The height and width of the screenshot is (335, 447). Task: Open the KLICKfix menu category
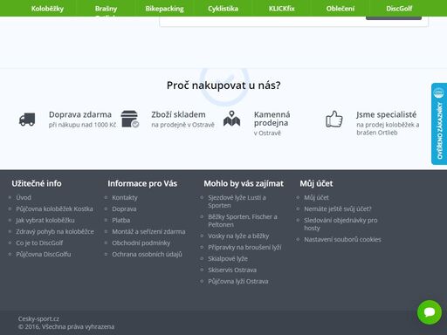(x=281, y=9)
